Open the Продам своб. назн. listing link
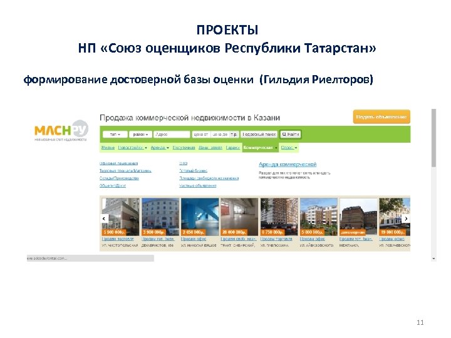 click(239, 239)
